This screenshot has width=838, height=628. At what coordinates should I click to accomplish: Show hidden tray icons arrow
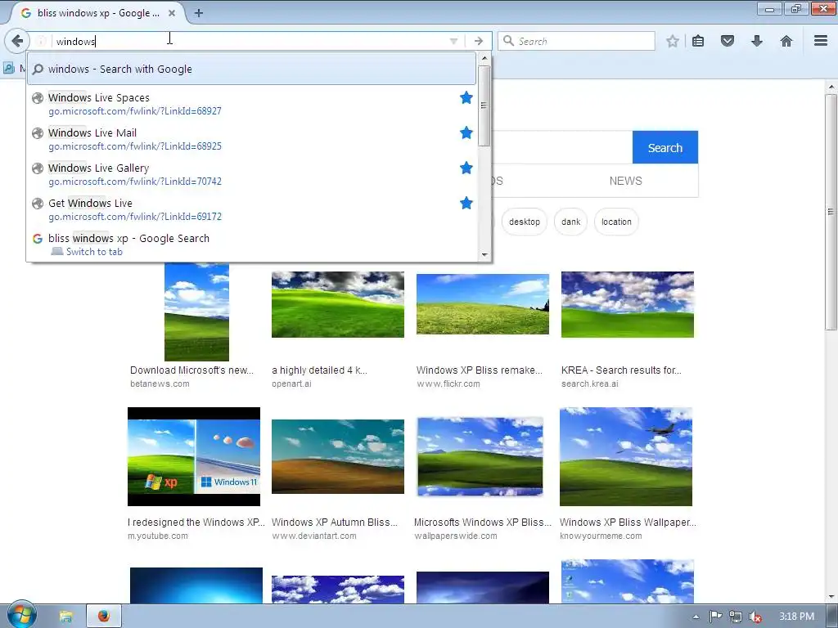tap(696, 617)
